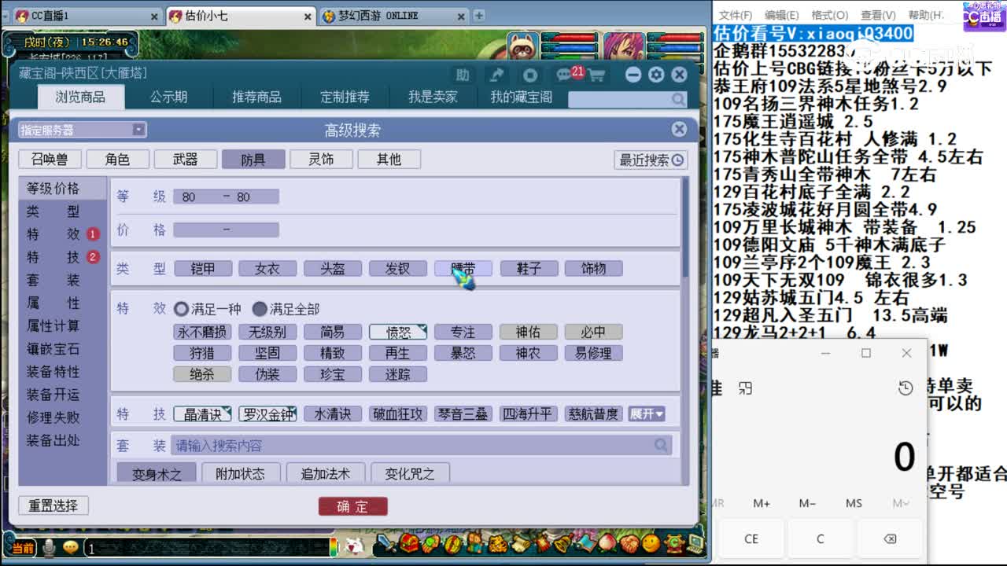The width and height of the screenshot is (1007, 566).
Task: Click the share arrow icon in the 藏宝阁 header
Action: (x=496, y=75)
